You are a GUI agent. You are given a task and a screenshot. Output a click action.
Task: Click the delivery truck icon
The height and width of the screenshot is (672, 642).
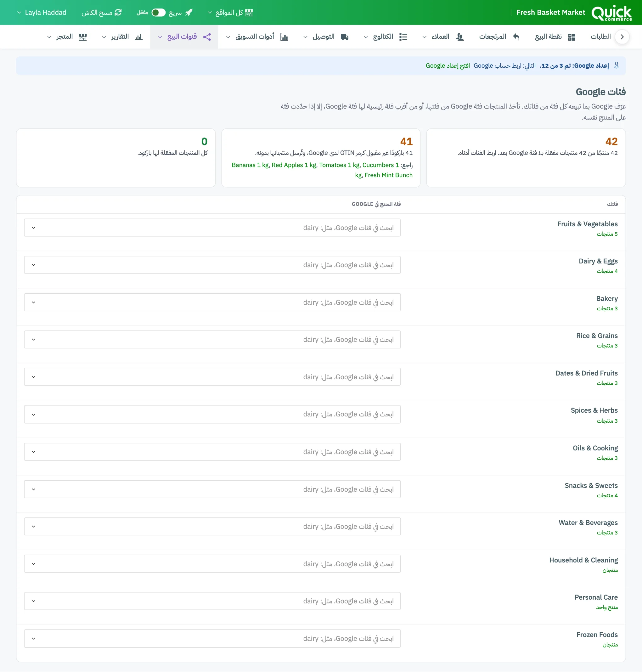[x=345, y=37]
